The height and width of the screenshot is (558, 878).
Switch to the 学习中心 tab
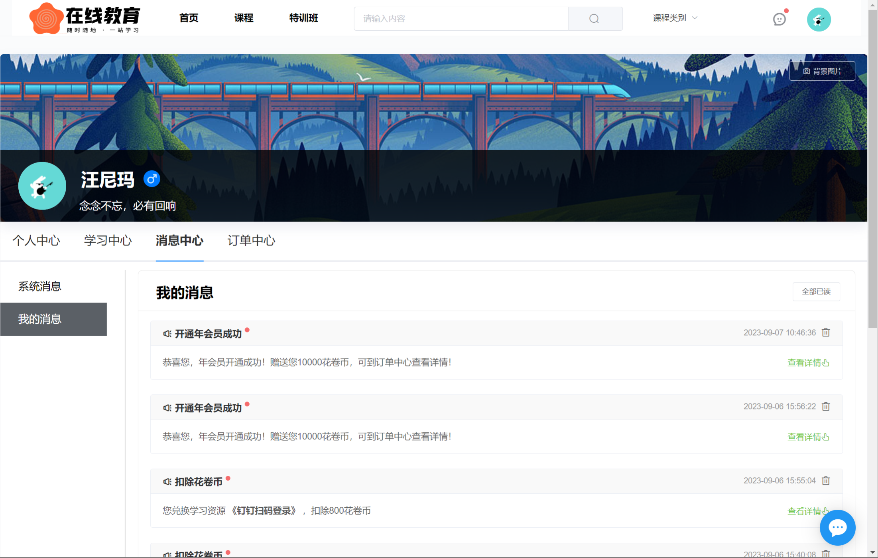point(108,241)
